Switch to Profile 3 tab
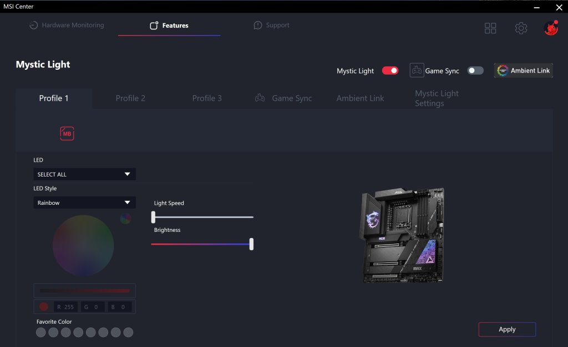Viewport: 568px width, 347px height. click(x=207, y=99)
